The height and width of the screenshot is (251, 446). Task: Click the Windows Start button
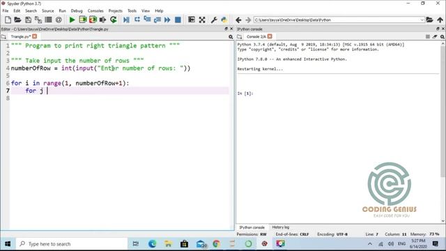8,244
